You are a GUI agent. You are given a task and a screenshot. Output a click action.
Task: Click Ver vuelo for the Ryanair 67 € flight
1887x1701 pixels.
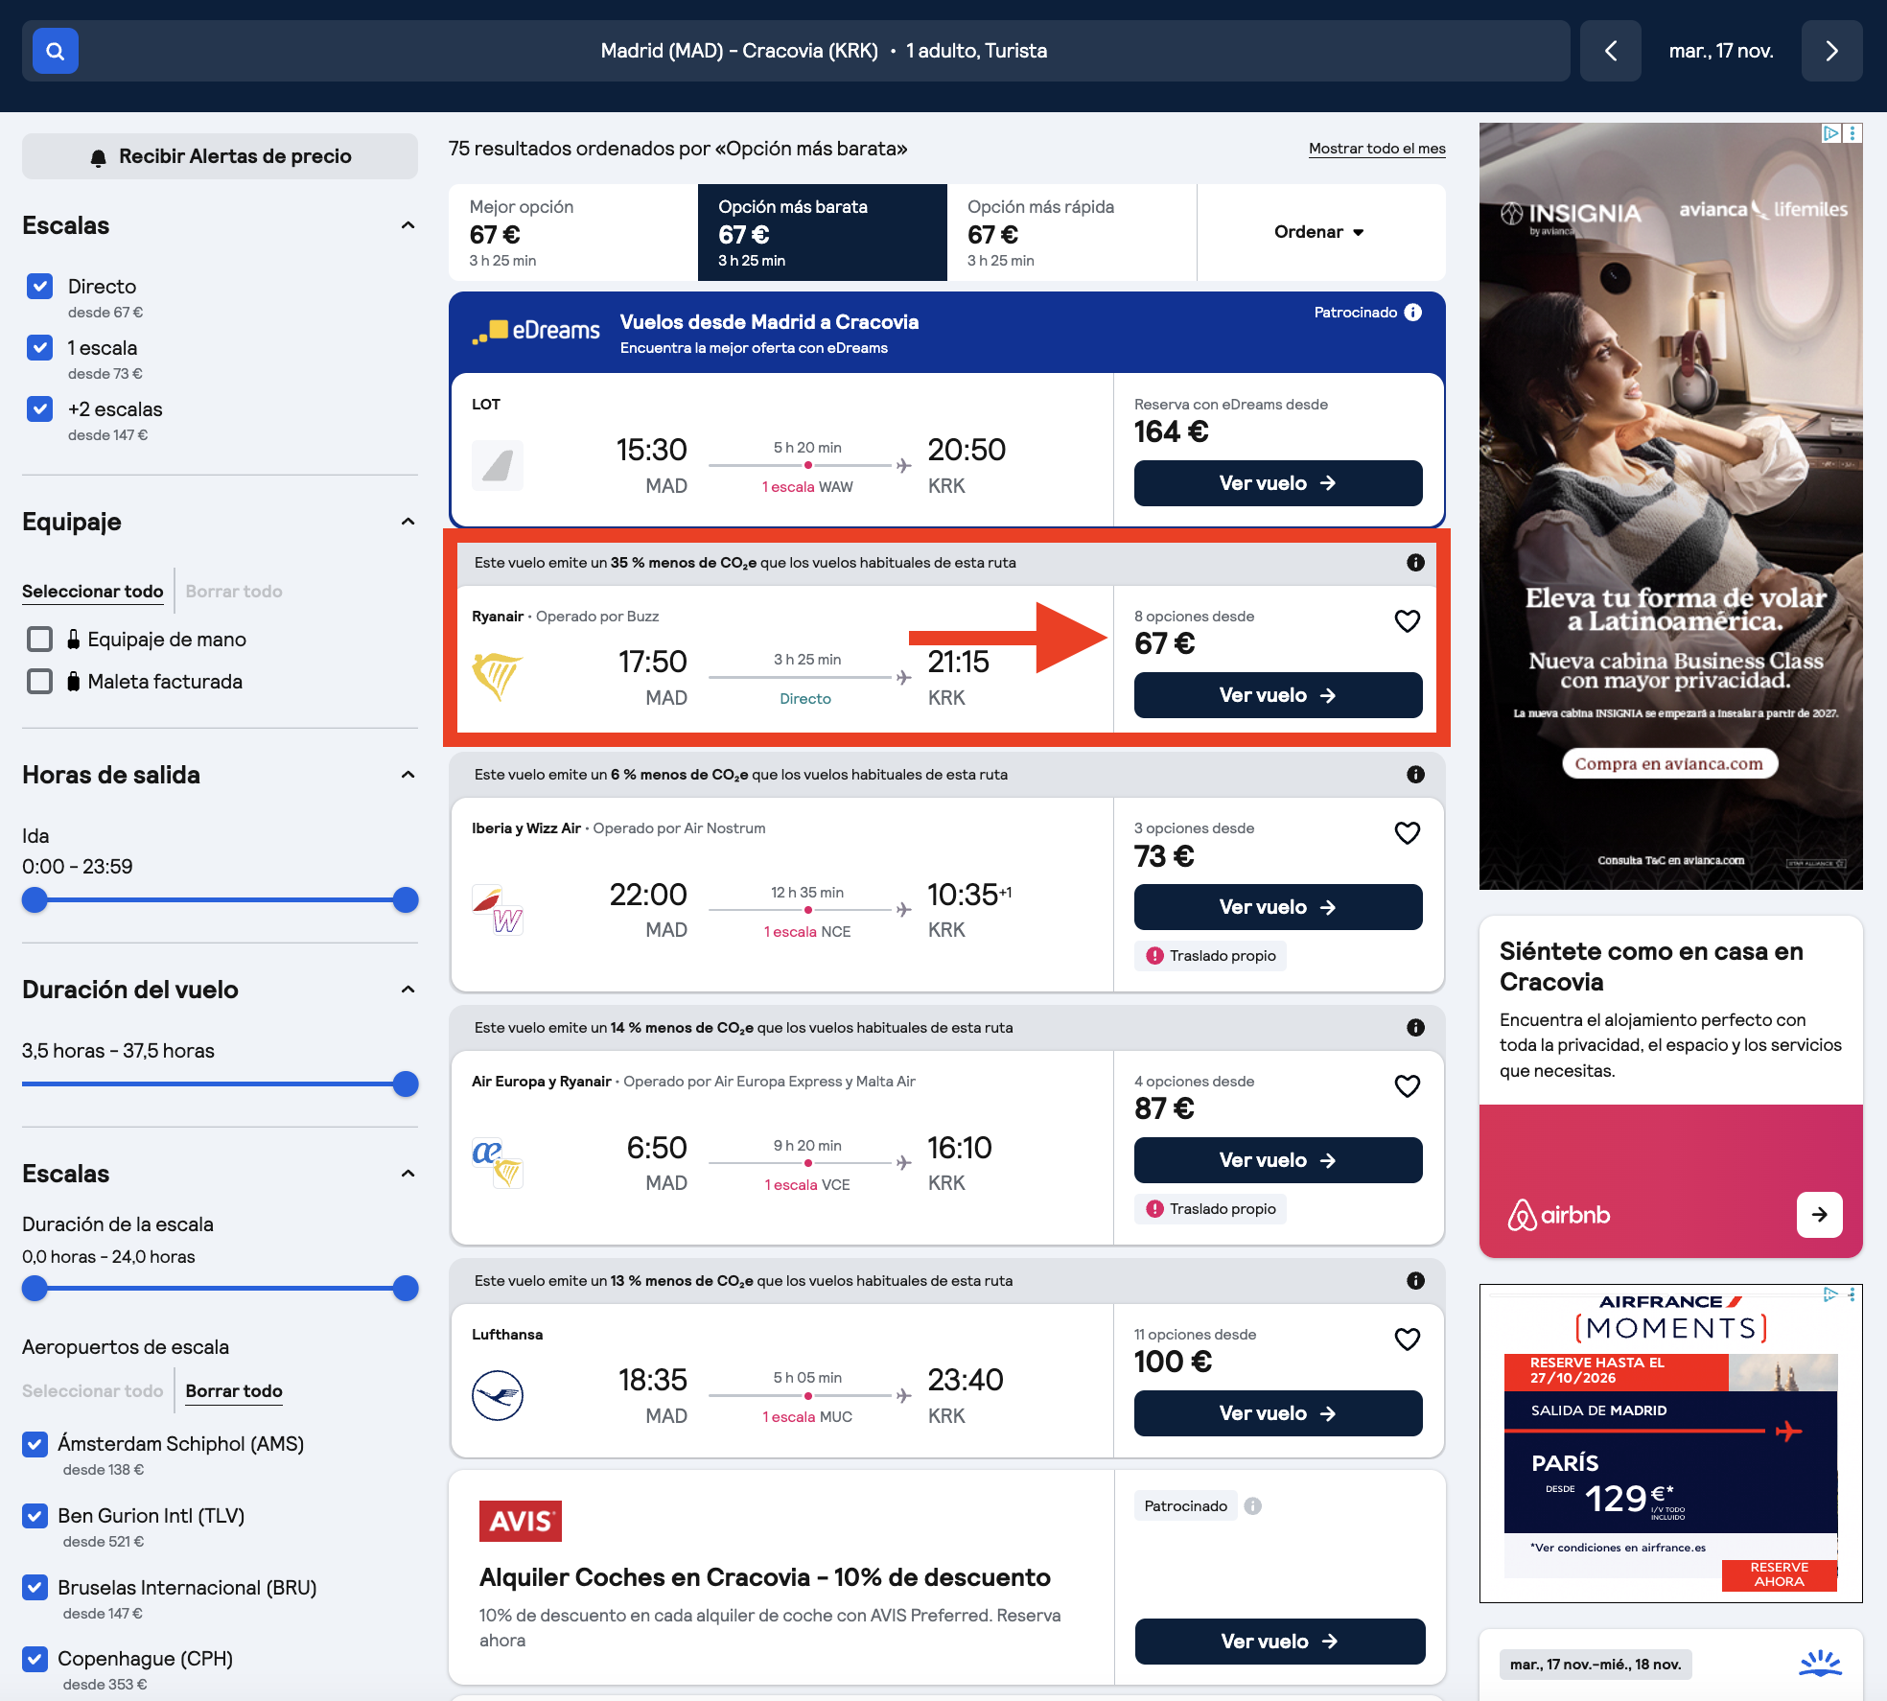[x=1278, y=695]
